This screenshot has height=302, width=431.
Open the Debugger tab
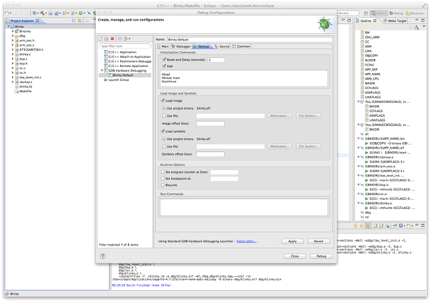pos(181,46)
